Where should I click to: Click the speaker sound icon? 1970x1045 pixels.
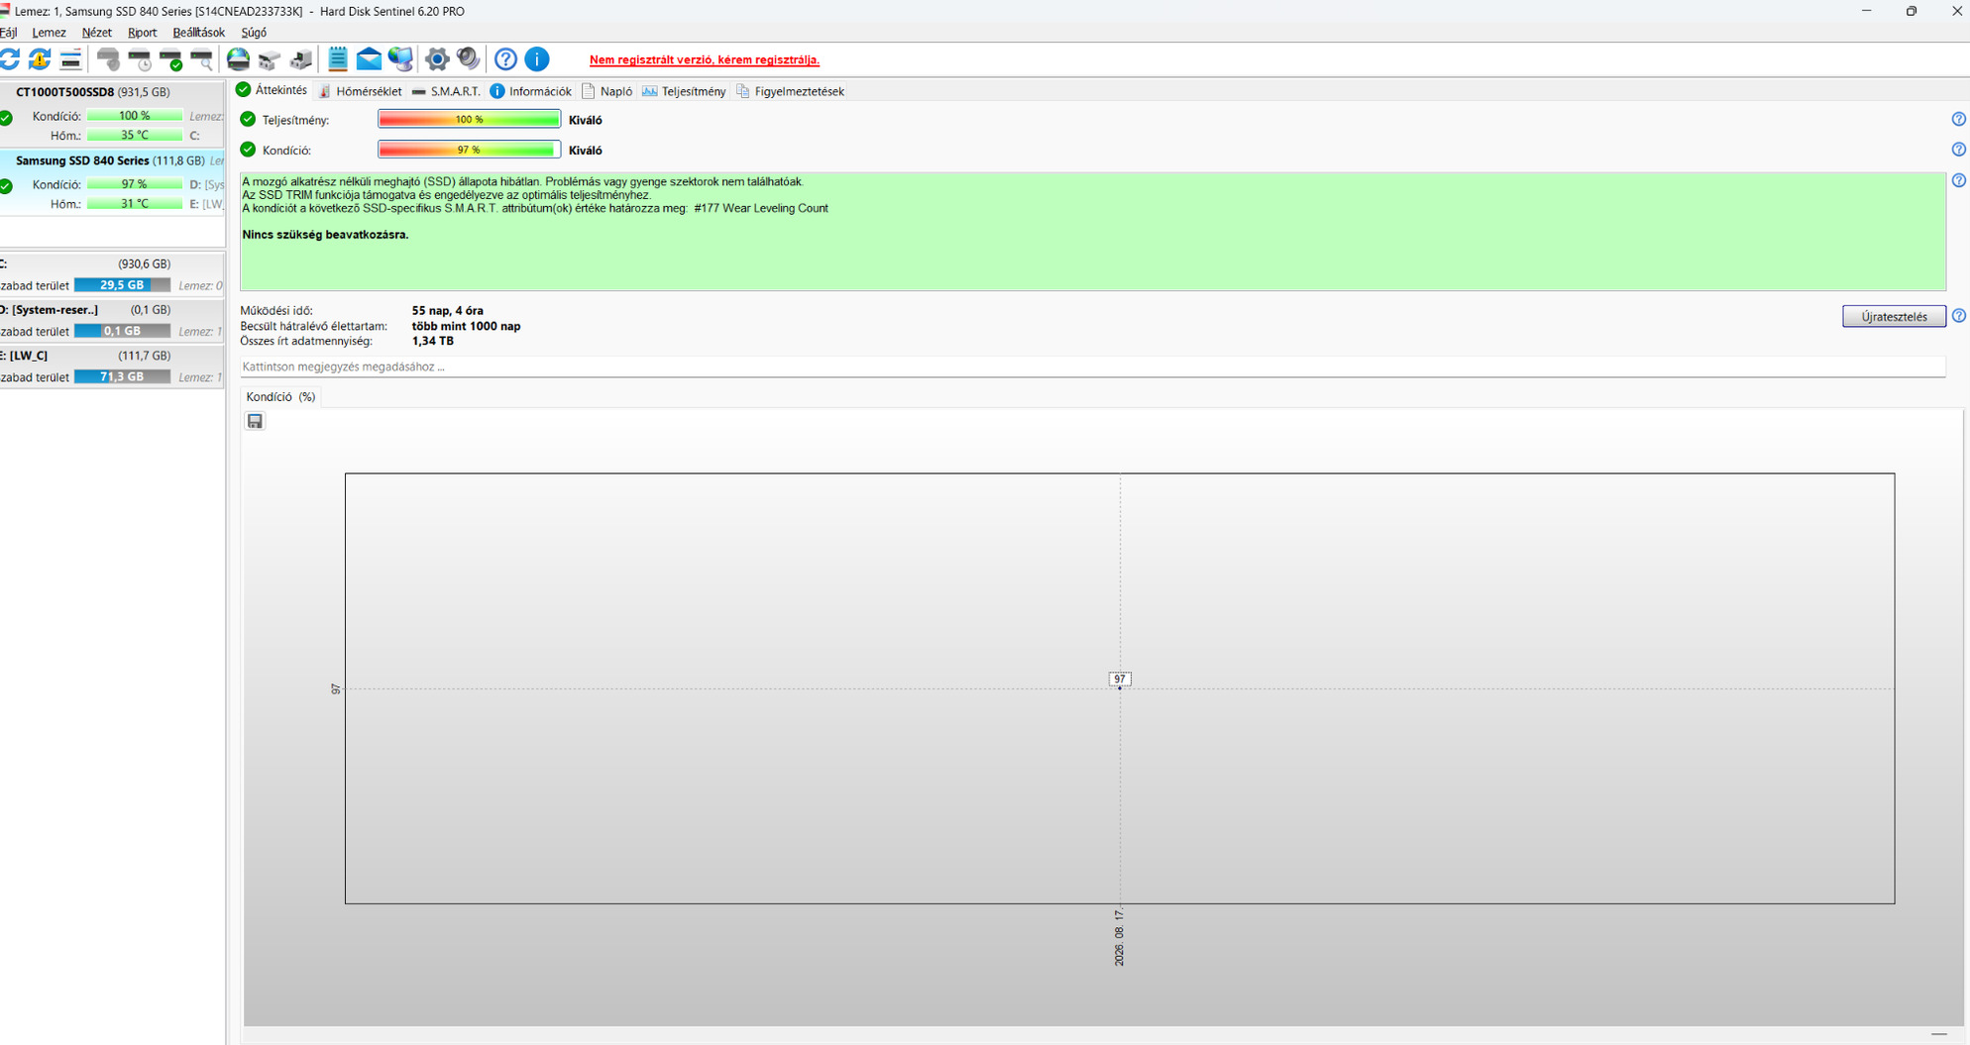pyautogui.click(x=468, y=59)
